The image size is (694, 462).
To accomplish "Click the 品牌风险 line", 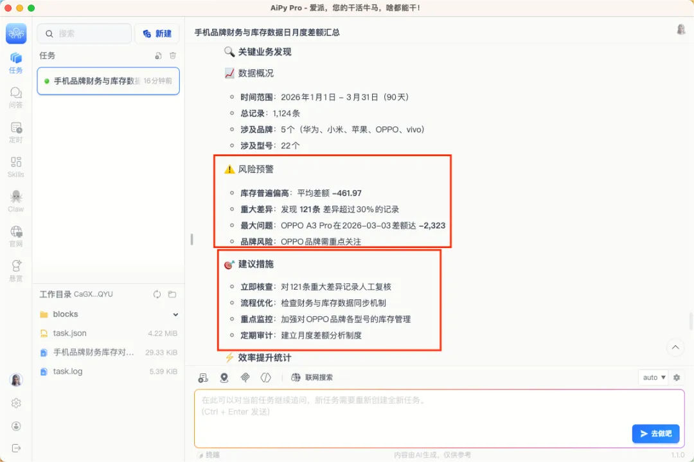I will tap(301, 242).
